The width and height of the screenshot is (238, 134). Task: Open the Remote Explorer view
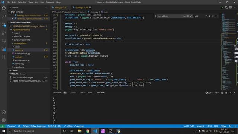coord(4,41)
